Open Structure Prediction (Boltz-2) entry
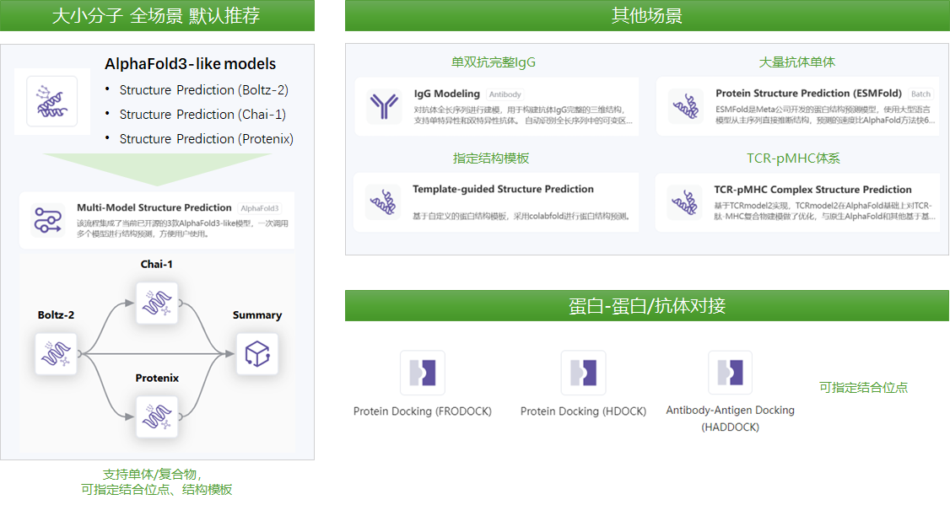This screenshot has width=950, height=505. click(x=203, y=90)
